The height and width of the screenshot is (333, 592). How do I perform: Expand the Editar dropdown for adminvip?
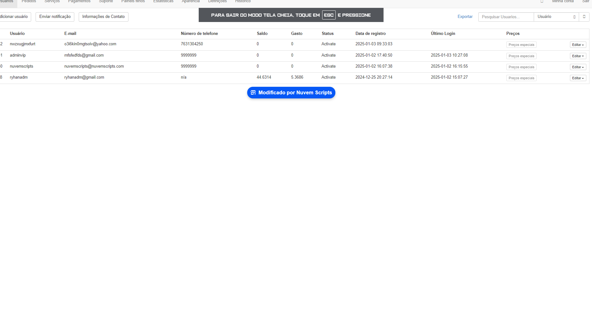click(x=578, y=56)
